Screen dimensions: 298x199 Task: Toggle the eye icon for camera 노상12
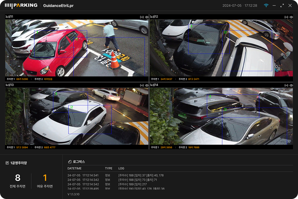pyautogui.click(x=291, y=17)
